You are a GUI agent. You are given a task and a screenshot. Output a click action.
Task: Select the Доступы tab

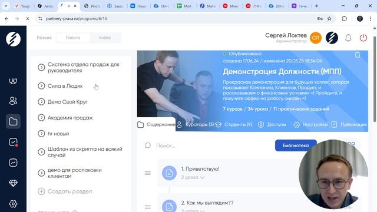(x=272, y=124)
